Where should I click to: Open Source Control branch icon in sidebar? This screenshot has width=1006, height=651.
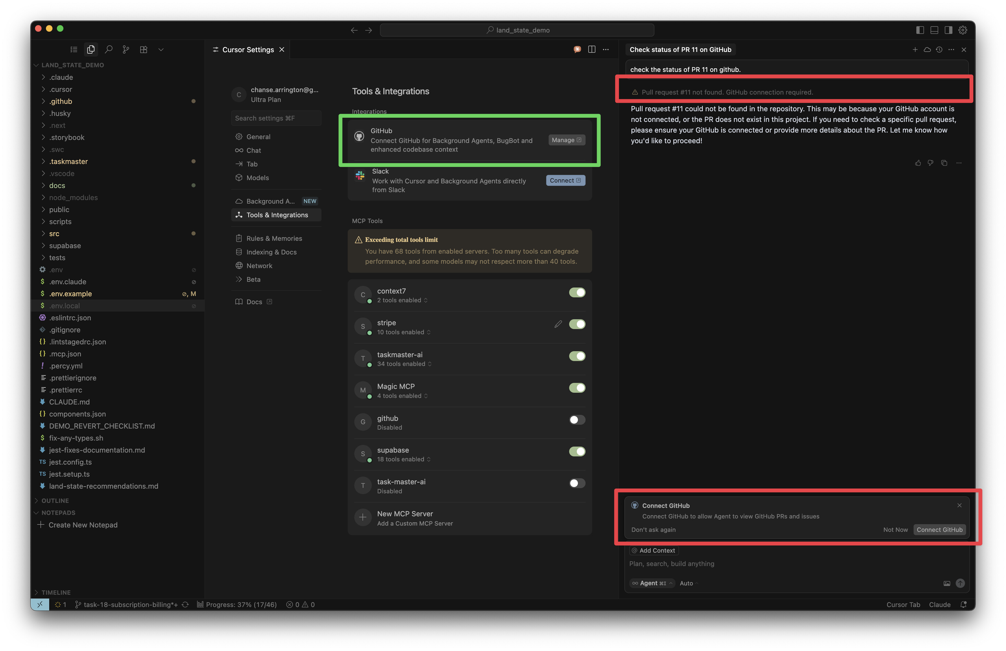126,49
